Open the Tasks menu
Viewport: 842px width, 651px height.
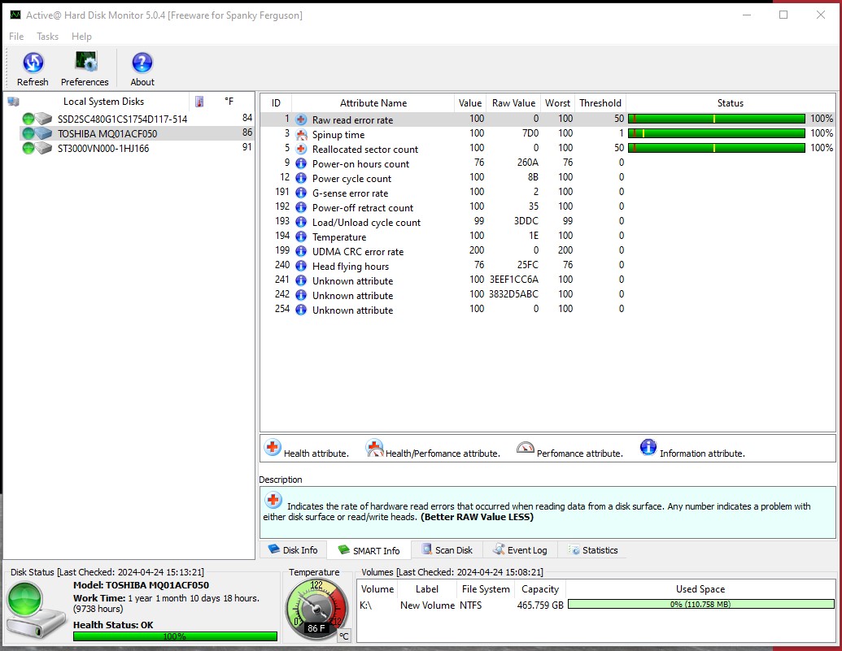48,37
